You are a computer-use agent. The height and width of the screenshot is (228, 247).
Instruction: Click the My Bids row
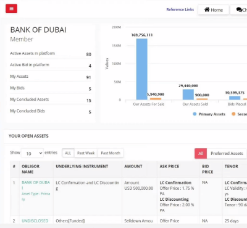point(51,88)
